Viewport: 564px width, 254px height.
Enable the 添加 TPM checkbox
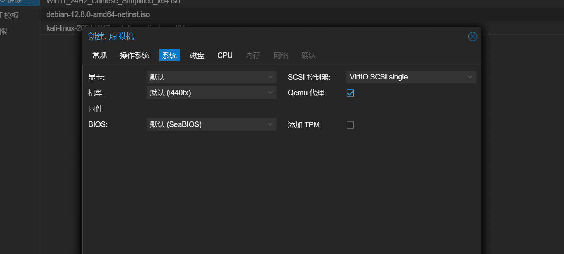pyautogui.click(x=350, y=125)
